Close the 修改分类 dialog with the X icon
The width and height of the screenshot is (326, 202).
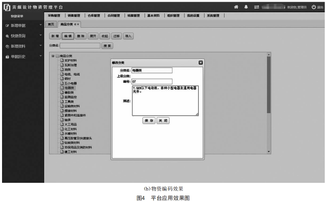[201, 62]
